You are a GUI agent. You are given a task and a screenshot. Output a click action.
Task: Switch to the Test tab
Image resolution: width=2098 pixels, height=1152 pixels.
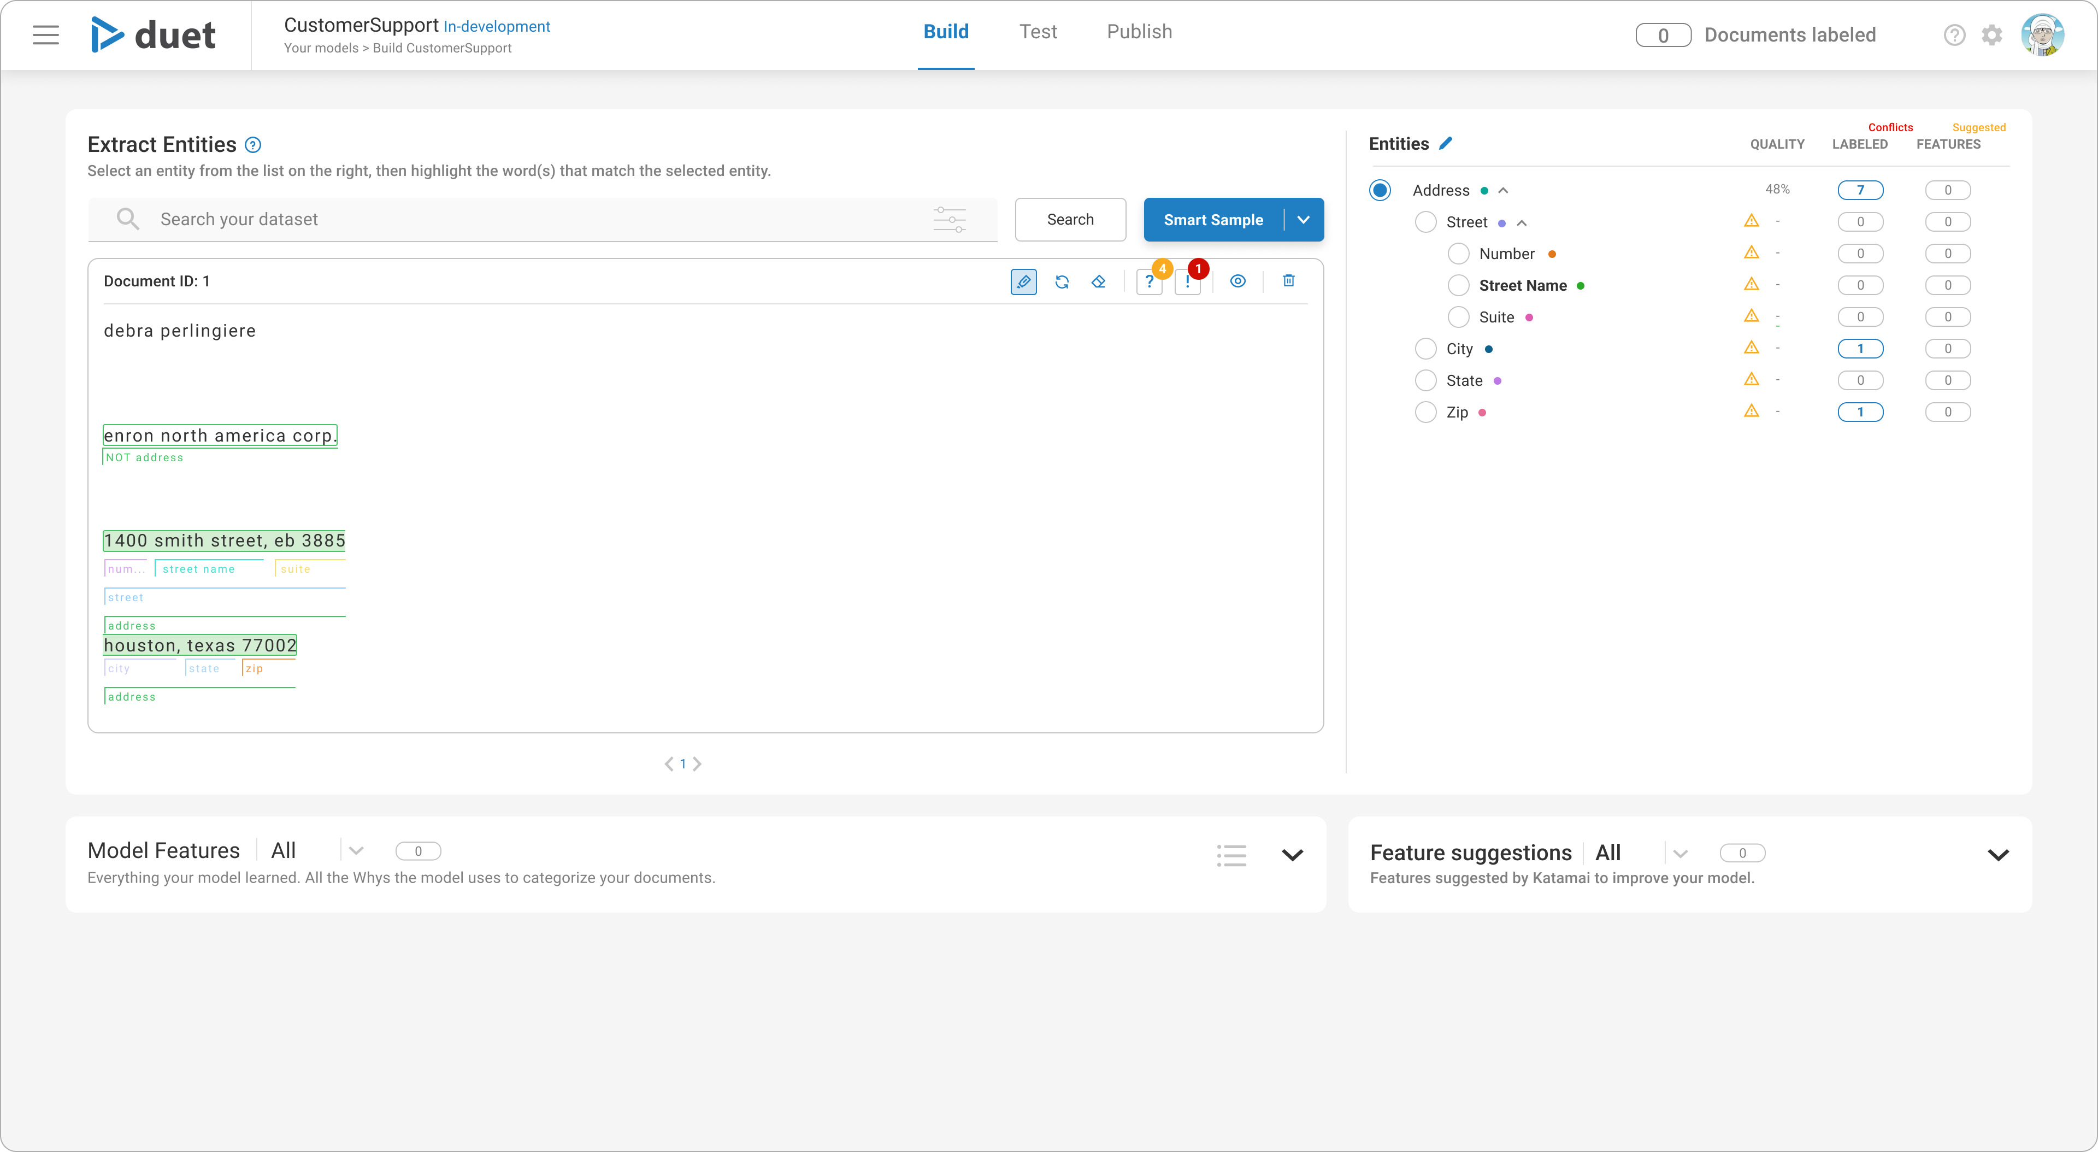click(1038, 32)
